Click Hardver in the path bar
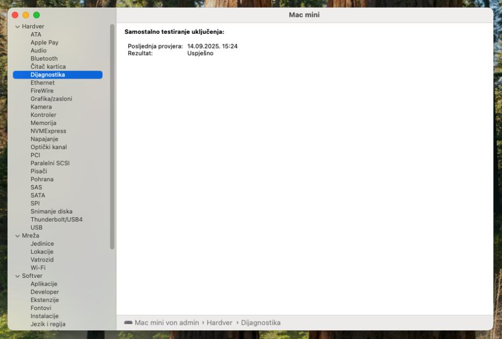Screen dimensions: 502x339 (219, 323)
